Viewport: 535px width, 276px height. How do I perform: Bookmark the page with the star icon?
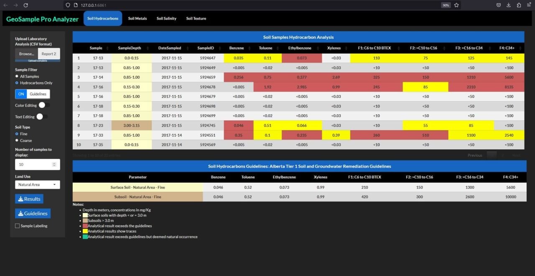456,5
